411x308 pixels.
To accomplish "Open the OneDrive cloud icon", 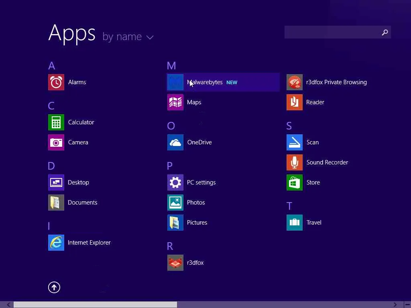I will point(175,142).
